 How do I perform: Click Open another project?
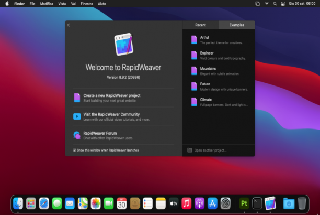[207, 150]
